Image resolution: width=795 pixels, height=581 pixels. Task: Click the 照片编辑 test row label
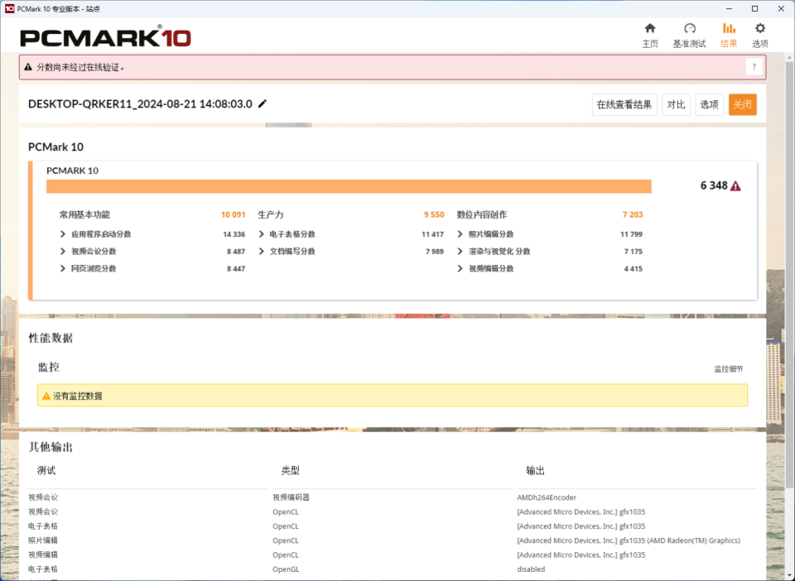(x=43, y=540)
